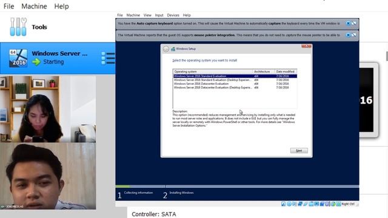Suppress the auto capture keyboard message permanently
Screen dimensions: 388x218
click(354, 23)
